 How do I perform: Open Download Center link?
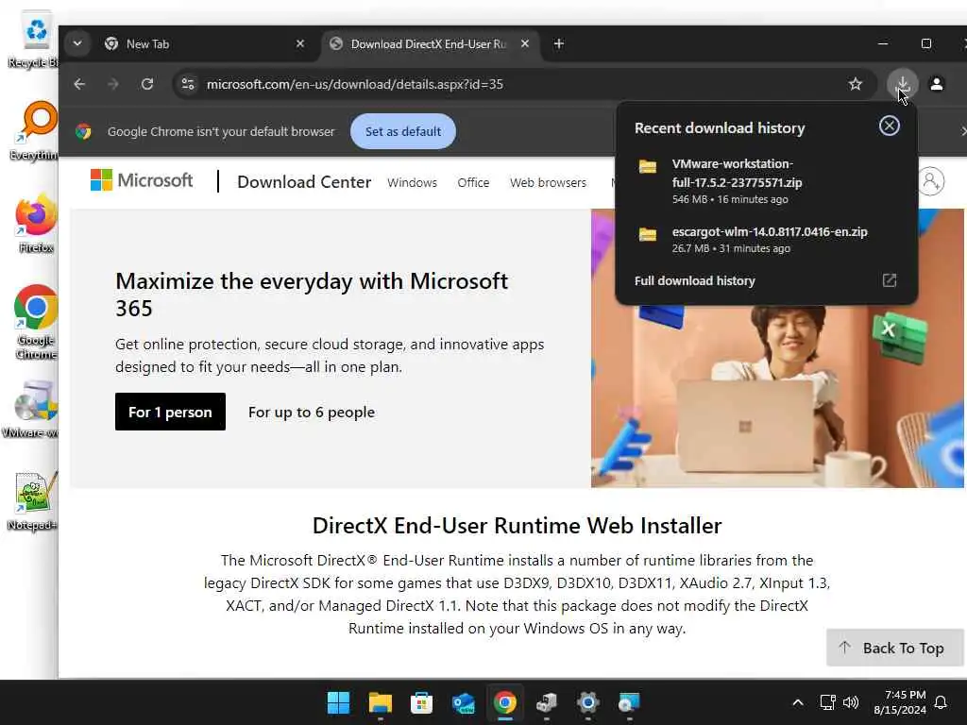tap(304, 182)
